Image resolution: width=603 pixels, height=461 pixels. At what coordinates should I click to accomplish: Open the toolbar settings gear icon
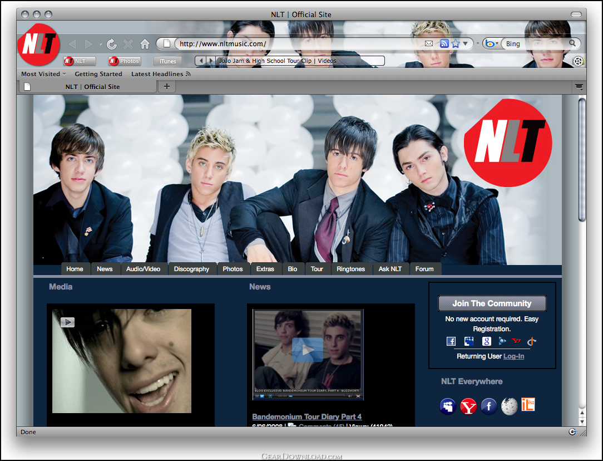(x=578, y=61)
